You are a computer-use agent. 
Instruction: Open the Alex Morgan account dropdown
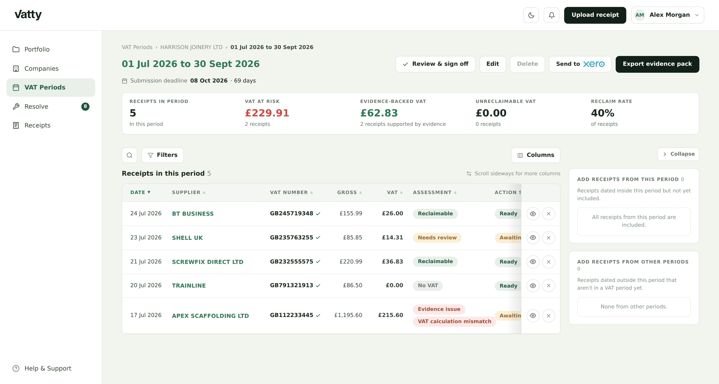667,15
